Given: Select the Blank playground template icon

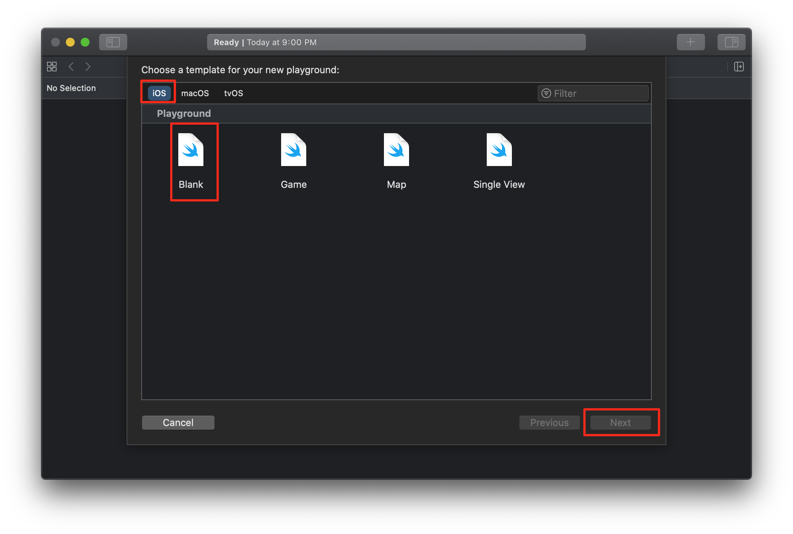Looking at the screenshot, I should [191, 150].
